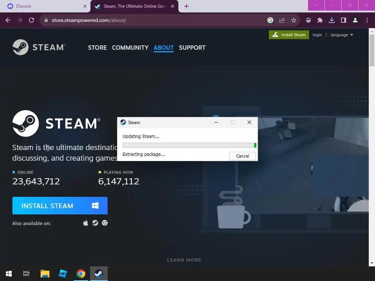Open the login link
375x281 pixels.
click(317, 35)
